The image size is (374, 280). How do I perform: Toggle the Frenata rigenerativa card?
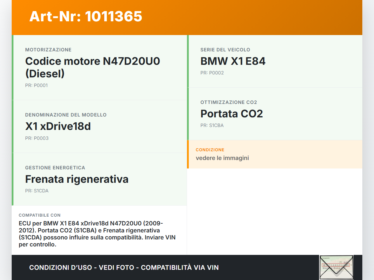(x=99, y=179)
